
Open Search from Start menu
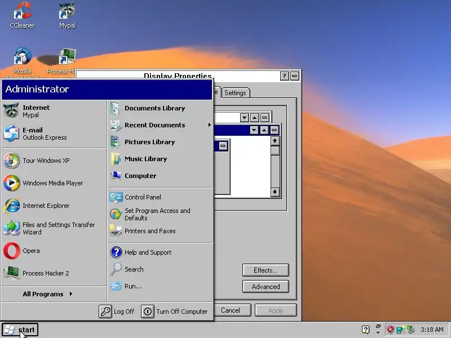tap(161, 269)
